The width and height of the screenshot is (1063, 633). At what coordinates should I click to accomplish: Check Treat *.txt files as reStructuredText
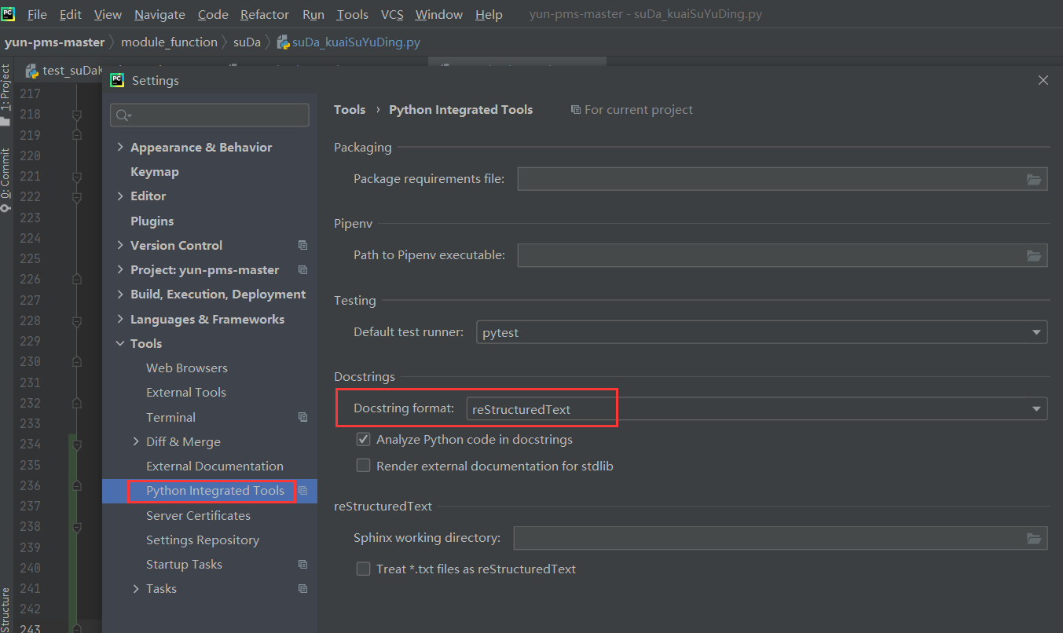(x=363, y=569)
